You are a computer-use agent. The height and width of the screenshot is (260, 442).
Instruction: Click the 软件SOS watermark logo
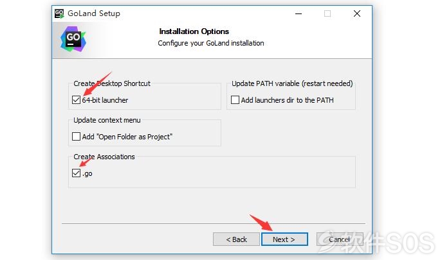[378, 242]
